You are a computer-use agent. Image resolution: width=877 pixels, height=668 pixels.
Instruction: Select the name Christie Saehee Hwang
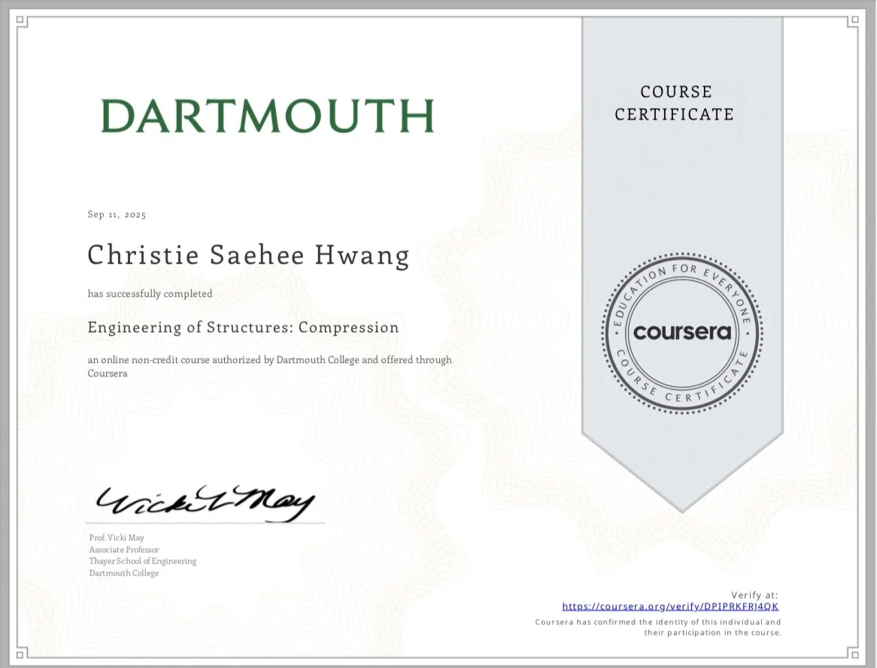coord(248,255)
